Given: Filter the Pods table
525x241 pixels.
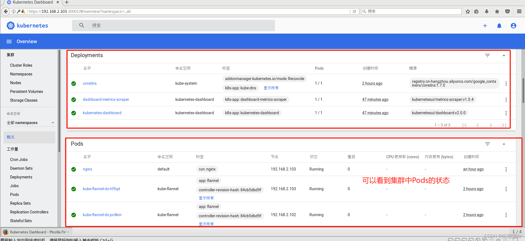Looking at the screenshot, I should 488,144.
